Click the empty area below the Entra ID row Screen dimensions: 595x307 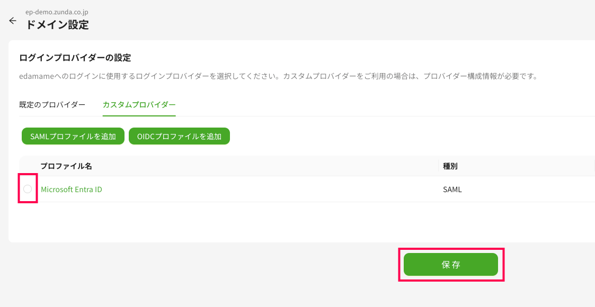tap(307, 222)
